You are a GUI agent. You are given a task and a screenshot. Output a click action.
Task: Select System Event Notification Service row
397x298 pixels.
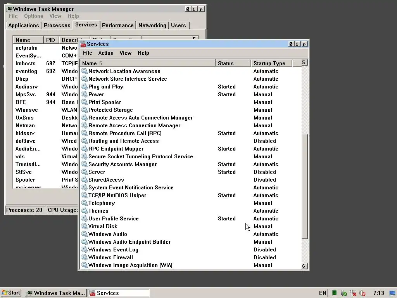[x=191, y=187]
